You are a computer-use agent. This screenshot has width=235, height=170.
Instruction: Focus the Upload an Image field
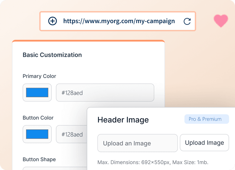[137, 143]
